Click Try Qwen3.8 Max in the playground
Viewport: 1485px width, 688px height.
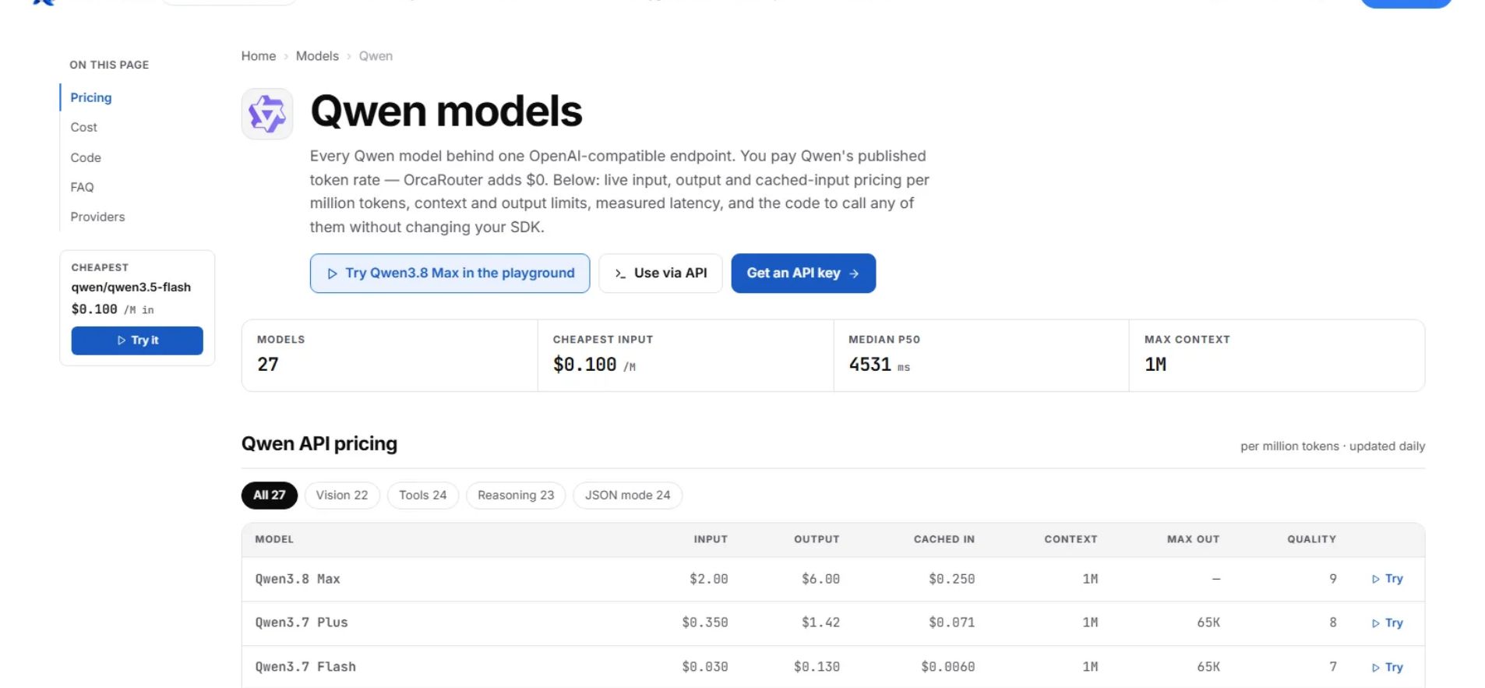450,273
